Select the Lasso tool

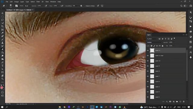click(2, 20)
